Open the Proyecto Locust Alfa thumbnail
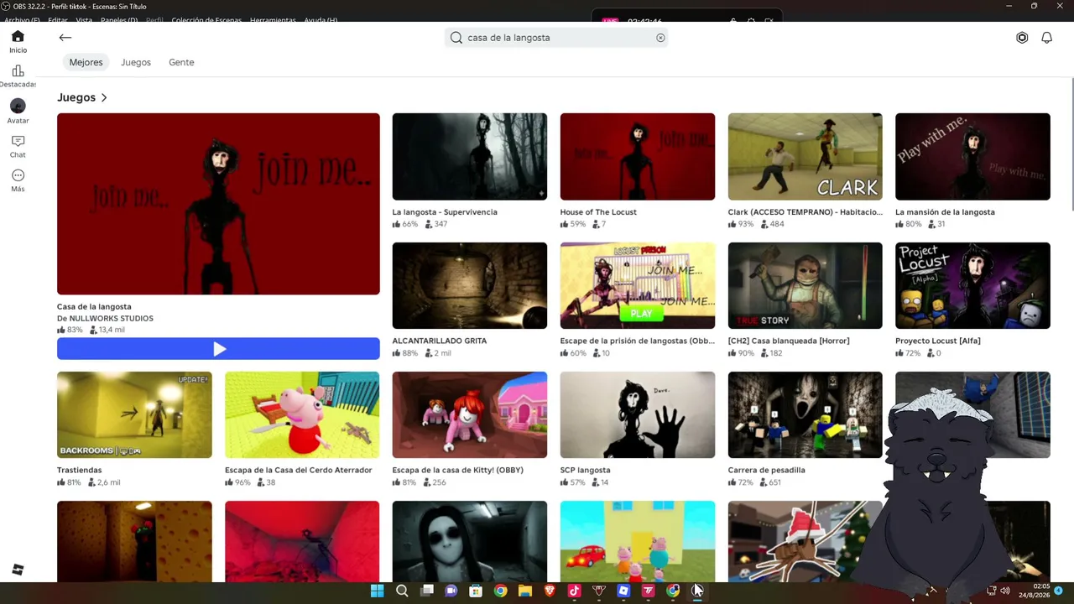This screenshot has width=1074, height=604. pyautogui.click(x=972, y=286)
